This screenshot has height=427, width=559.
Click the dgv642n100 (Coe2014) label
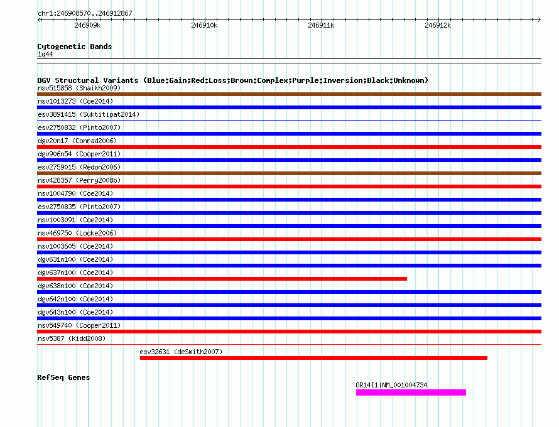75,299
